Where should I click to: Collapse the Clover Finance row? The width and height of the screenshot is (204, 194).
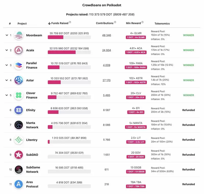(7, 95)
